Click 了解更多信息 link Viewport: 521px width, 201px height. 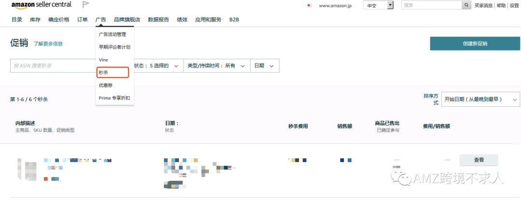tap(48, 44)
